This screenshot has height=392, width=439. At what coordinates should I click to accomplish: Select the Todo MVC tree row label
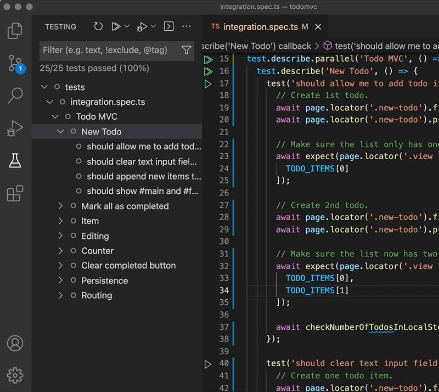[97, 116]
